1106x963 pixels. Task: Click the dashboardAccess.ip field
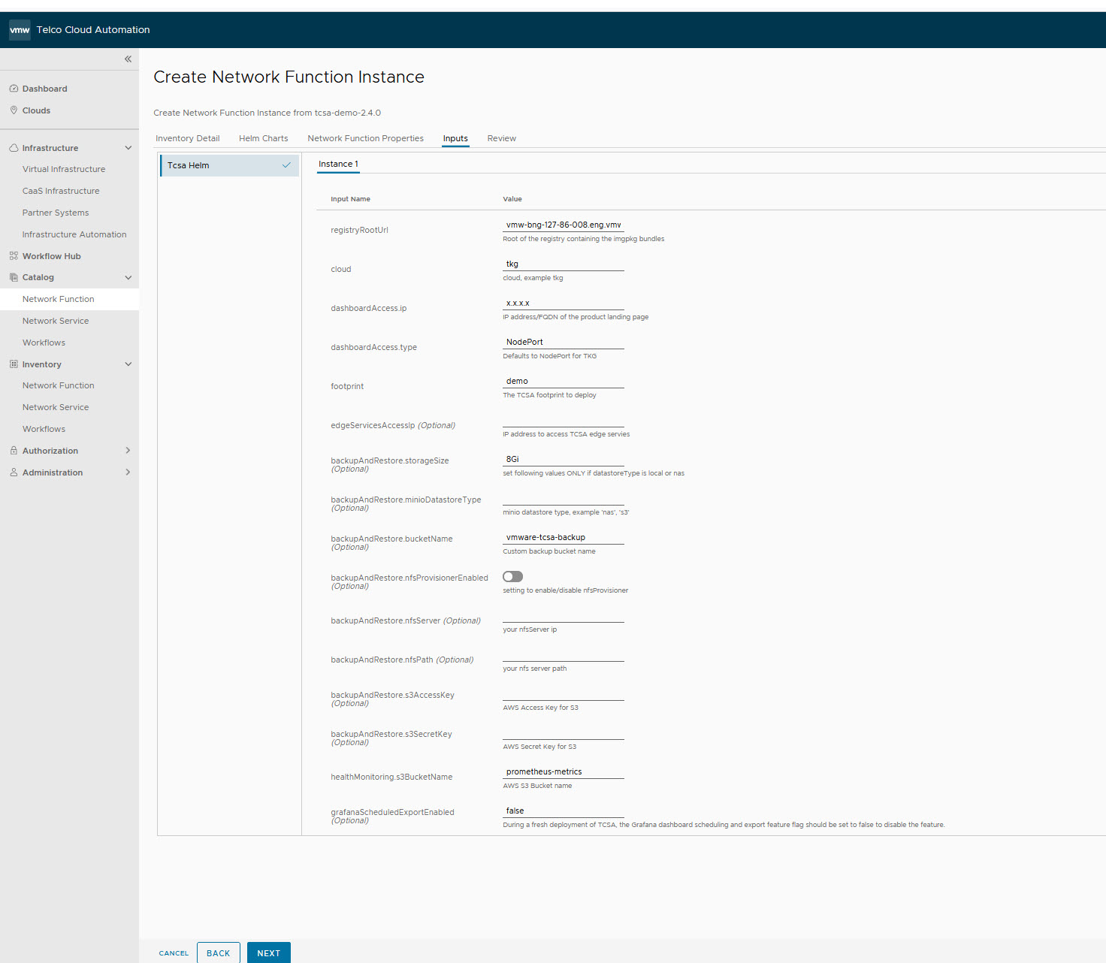click(x=564, y=303)
